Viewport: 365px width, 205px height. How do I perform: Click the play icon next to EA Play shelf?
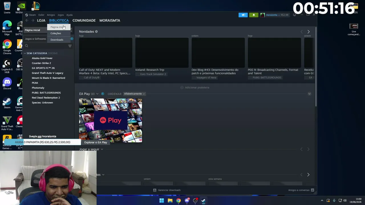tap(103, 94)
